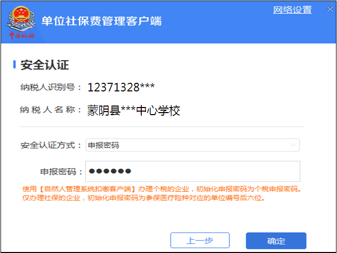Screen dimensions: 337x253
Task: Click the 安全认证 heading
Action: pos(45,65)
